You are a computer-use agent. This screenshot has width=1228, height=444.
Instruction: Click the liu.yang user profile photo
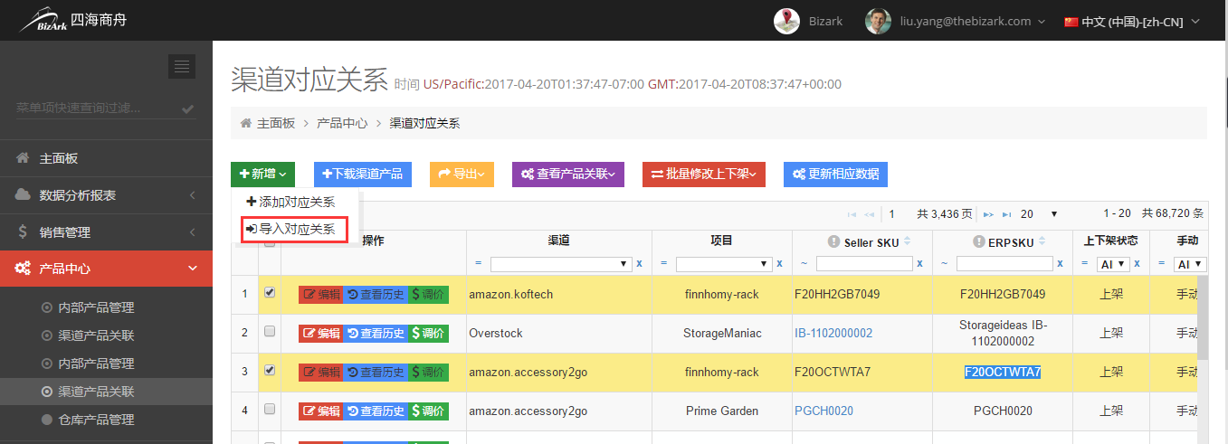[x=878, y=21]
